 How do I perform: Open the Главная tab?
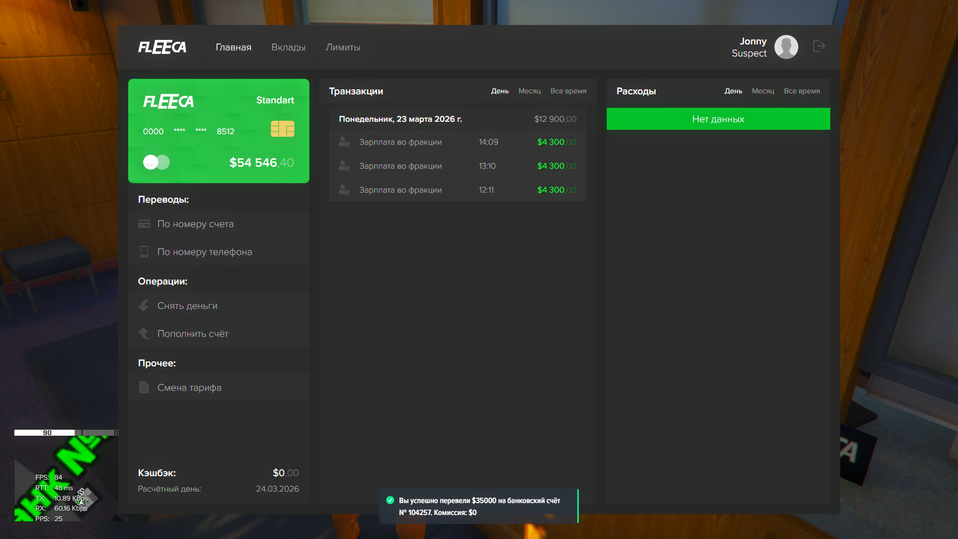(x=234, y=47)
